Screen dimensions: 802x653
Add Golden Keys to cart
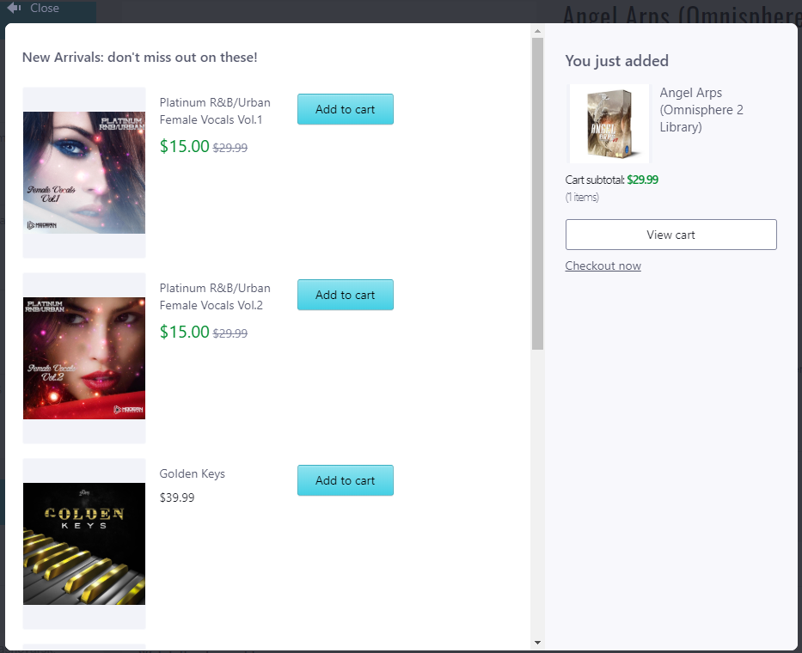click(x=345, y=480)
